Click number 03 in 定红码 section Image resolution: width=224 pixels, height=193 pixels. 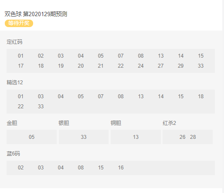point(61,56)
